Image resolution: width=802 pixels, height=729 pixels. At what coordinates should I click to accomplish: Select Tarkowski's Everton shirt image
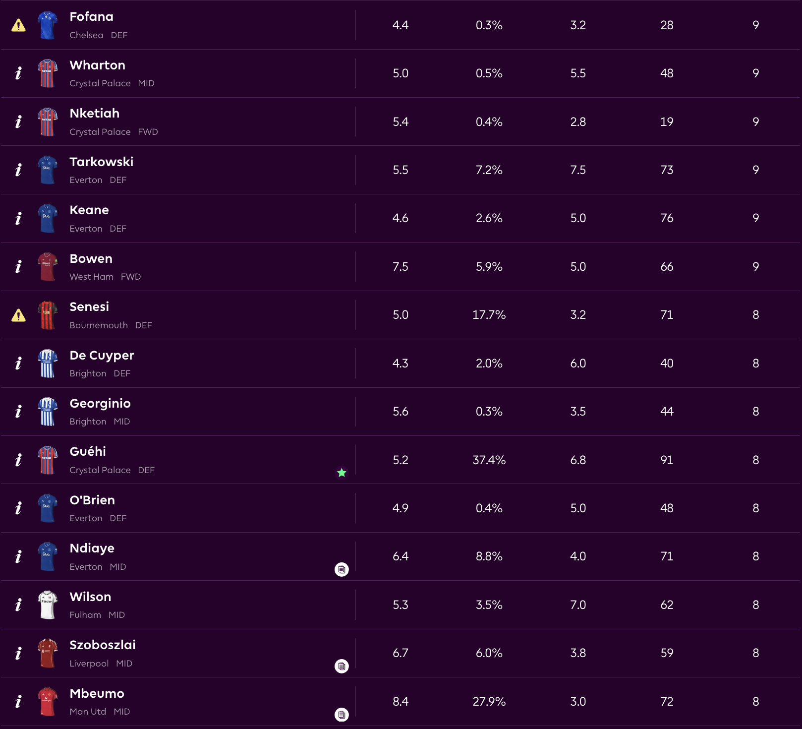pos(48,170)
